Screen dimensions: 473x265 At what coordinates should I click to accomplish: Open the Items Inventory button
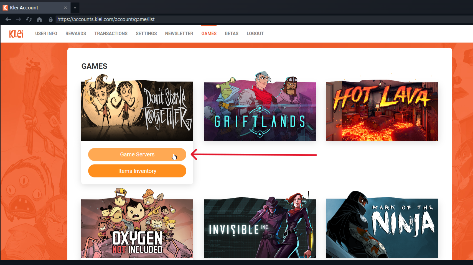click(137, 171)
